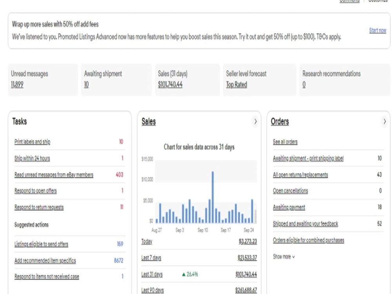
Task: Select the Tasks panel heading
Action: tap(20, 122)
